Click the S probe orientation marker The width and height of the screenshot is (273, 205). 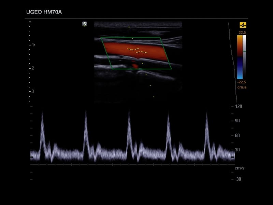click(x=85, y=24)
